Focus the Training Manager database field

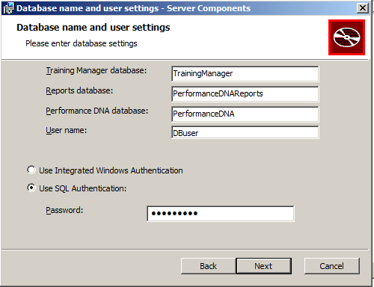pyautogui.click(x=245, y=73)
